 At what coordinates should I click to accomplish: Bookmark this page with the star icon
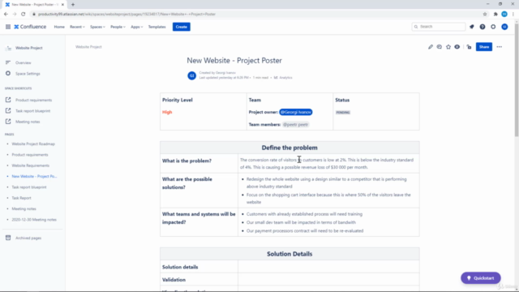485,15
